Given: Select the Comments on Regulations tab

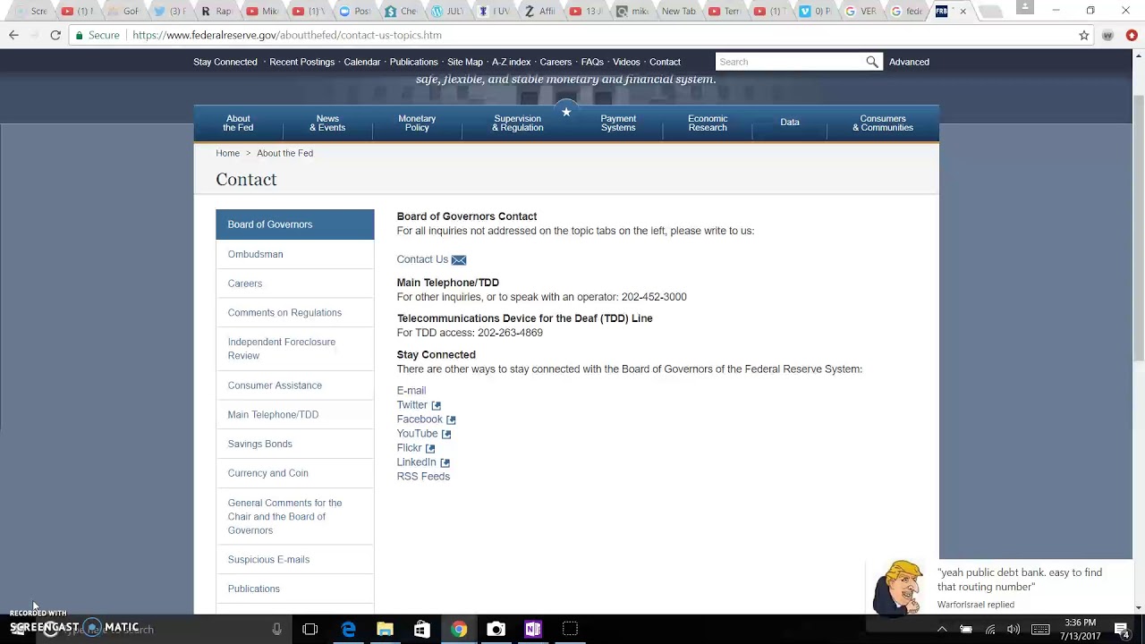Looking at the screenshot, I should (x=294, y=313).
